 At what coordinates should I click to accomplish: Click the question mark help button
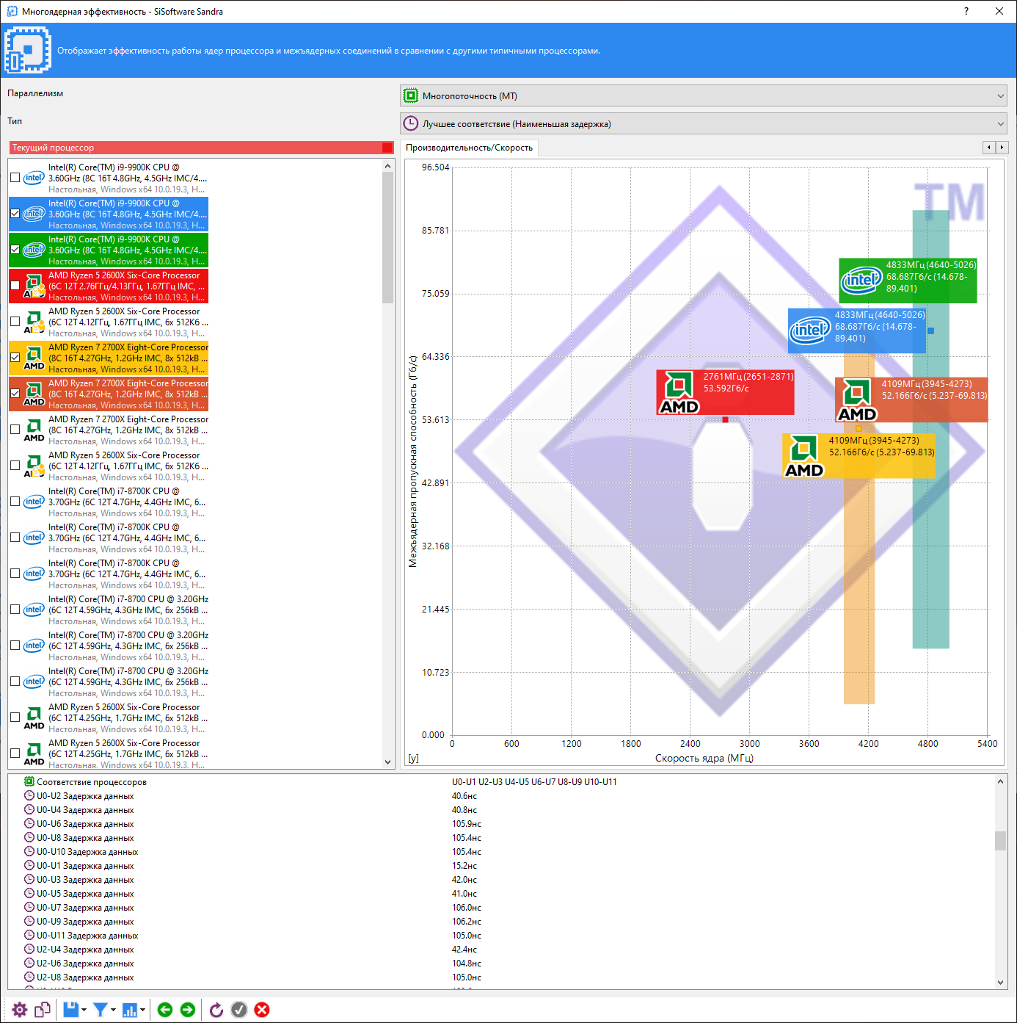966,11
